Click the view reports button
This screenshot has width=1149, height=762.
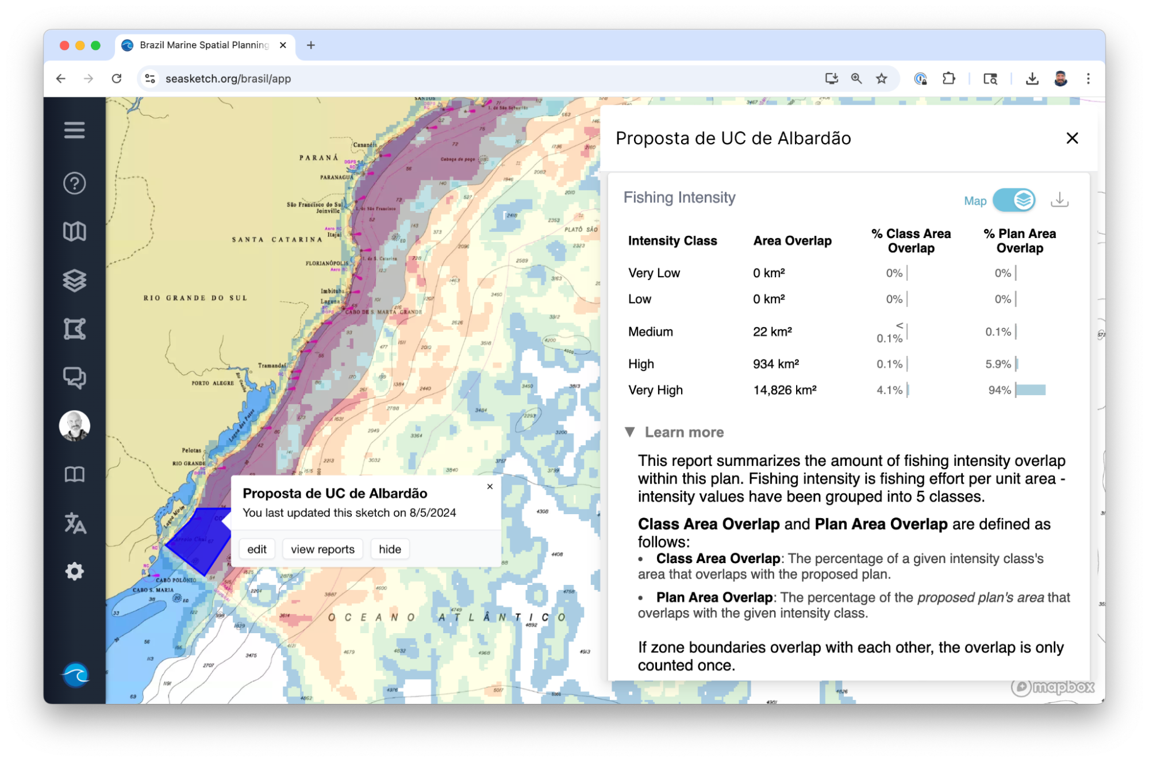click(x=322, y=549)
